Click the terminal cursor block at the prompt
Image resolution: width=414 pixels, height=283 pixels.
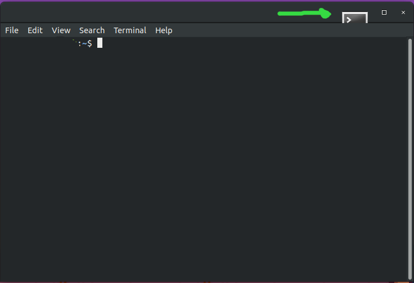pyautogui.click(x=100, y=43)
